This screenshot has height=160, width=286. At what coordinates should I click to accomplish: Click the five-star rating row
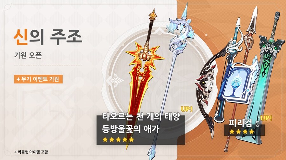(x=118, y=139)
